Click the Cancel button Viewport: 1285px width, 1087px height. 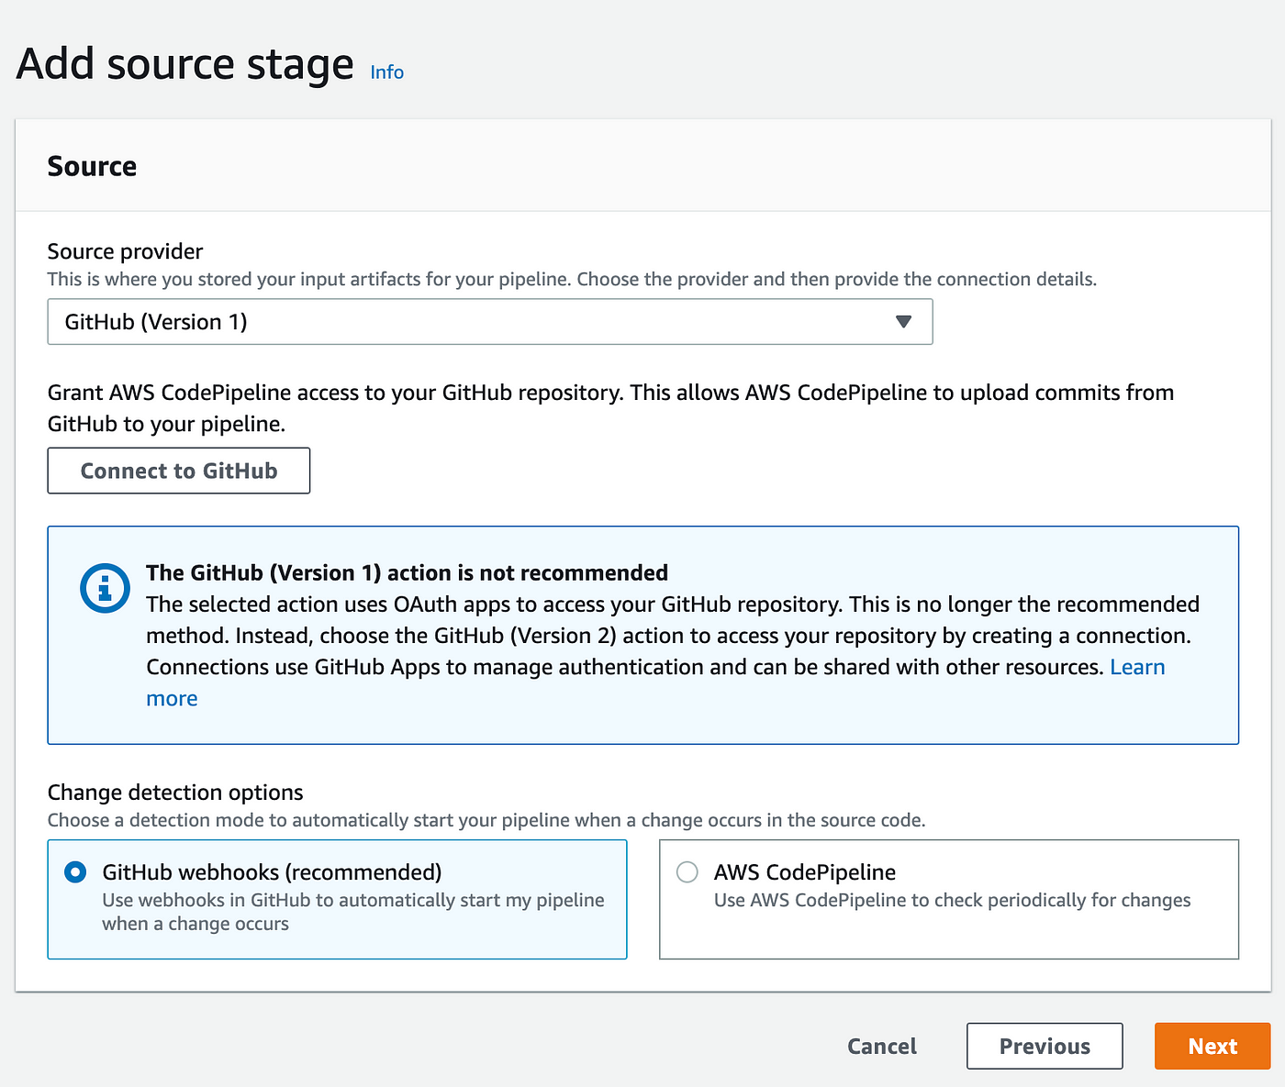[882, 1047]
